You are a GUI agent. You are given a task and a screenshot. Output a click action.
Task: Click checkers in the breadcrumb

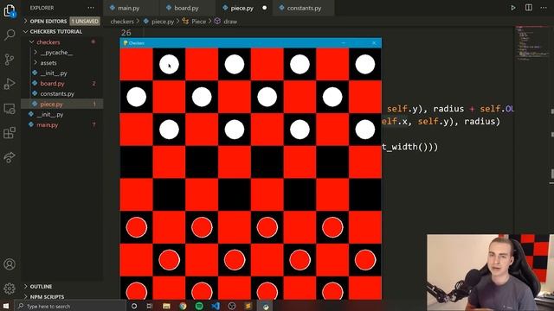(x=122, y=22)
